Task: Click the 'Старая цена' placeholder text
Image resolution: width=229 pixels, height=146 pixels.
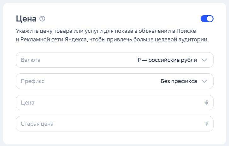Action: point(37,124)
